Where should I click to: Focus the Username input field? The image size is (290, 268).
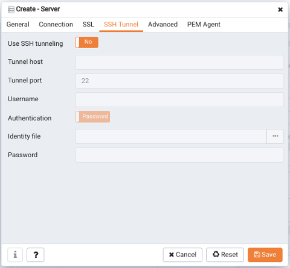179,99
